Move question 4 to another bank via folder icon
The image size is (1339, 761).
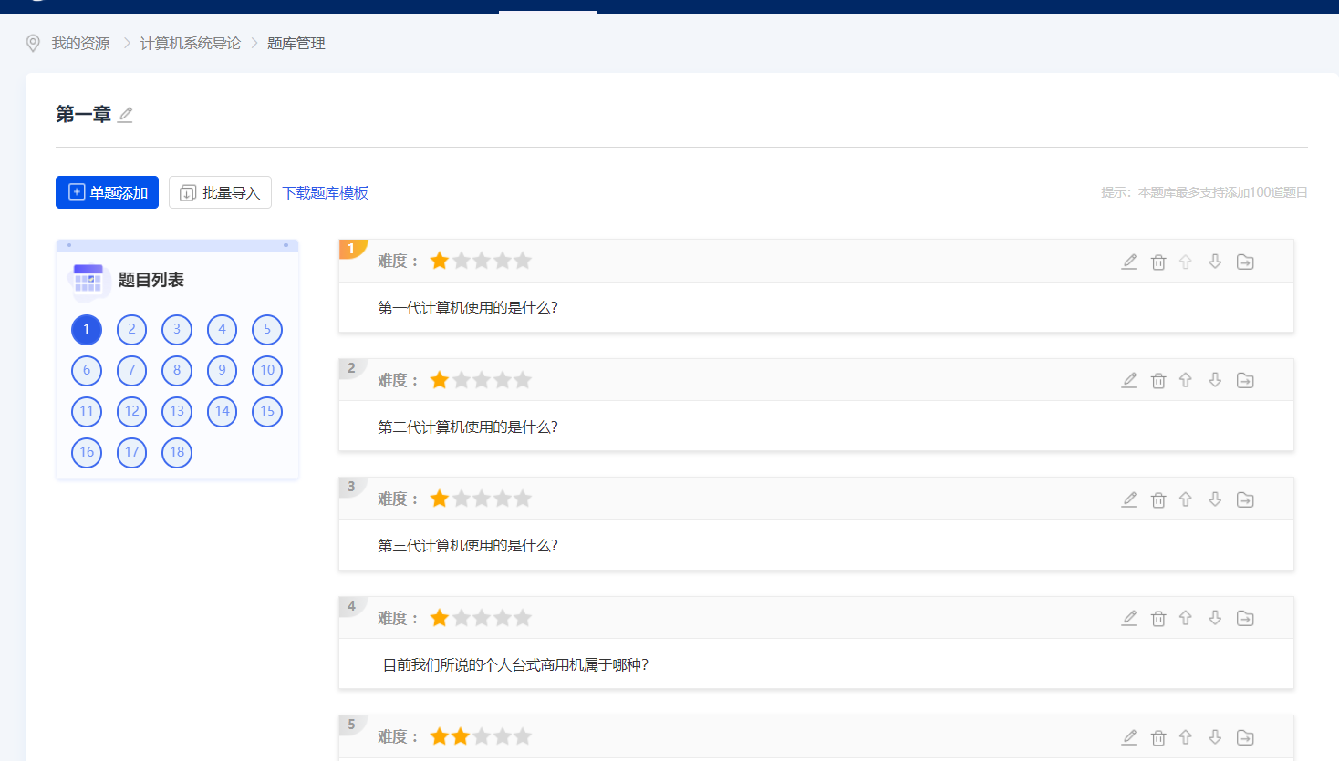click(1244, 618)
